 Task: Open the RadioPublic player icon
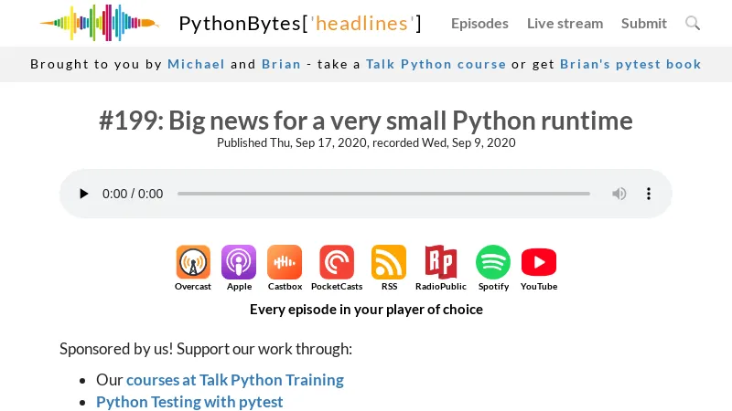441,263
